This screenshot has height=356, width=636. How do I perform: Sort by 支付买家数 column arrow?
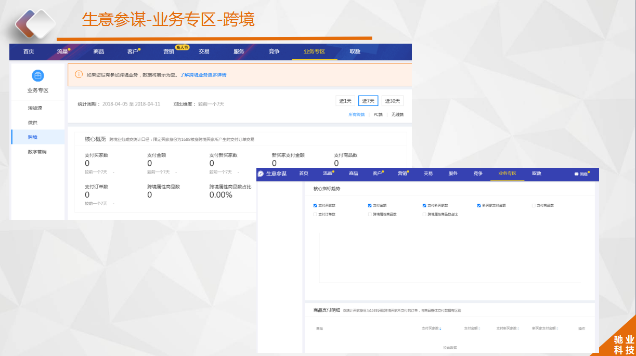pyautogui.click(x=440, y=328)
